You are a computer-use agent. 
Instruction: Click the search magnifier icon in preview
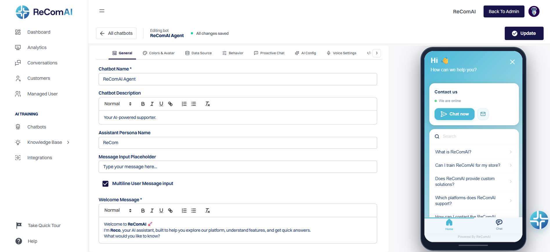pyautogui.click(x=437, y=136)
